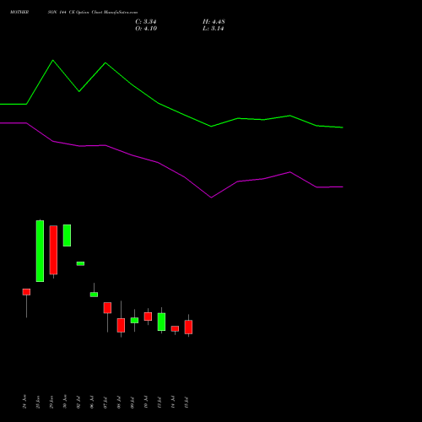This screenshot has height=422, width=422.
Task: Select the green candlestick above 13 Jul
Action: (161, 322)
